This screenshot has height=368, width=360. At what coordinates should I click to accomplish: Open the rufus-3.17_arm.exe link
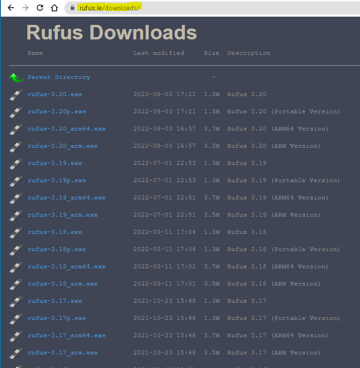(63, 353)
